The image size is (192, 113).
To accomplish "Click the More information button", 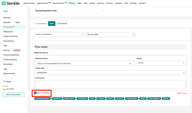I will 14,95.
